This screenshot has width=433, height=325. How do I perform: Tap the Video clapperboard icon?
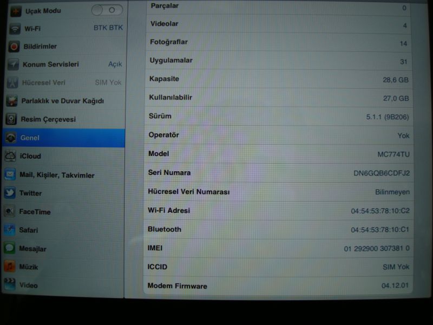pos(10,285)
